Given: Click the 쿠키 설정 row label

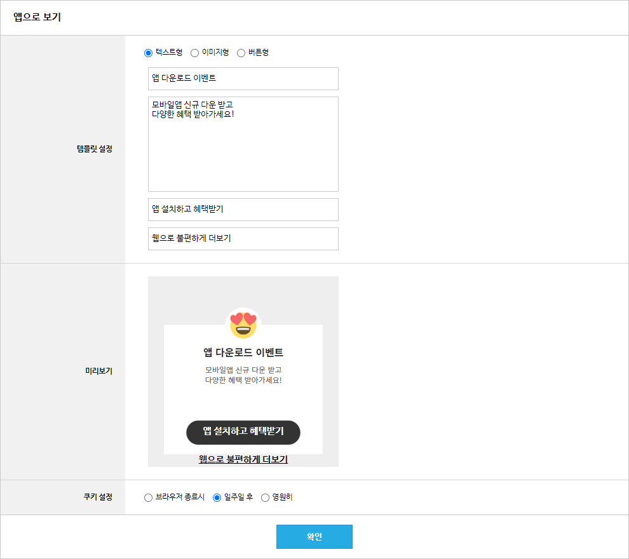Looking at the screenshot, I should tap(98, 497).
